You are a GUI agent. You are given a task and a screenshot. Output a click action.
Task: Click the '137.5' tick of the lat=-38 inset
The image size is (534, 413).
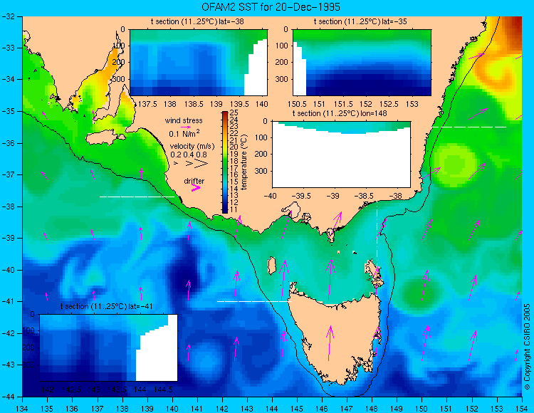click(147, 104)
